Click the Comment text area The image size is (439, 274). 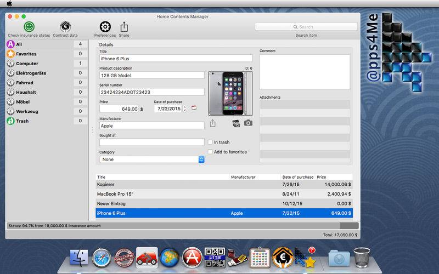pos(305,72)
